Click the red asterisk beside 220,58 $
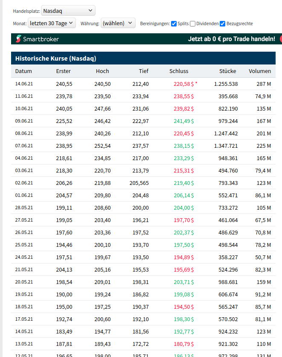The width and height of the screenshot is (282, 357). click(196, 83)
